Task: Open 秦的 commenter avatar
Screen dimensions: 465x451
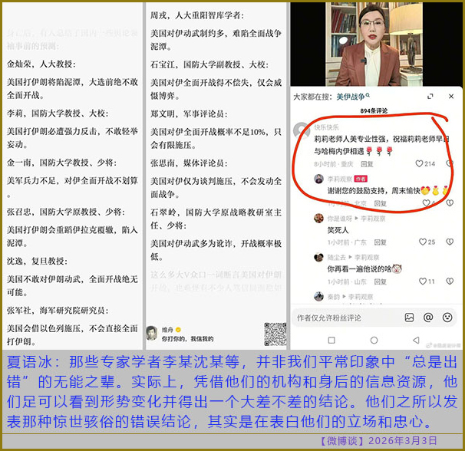Action: click(318, 296)
